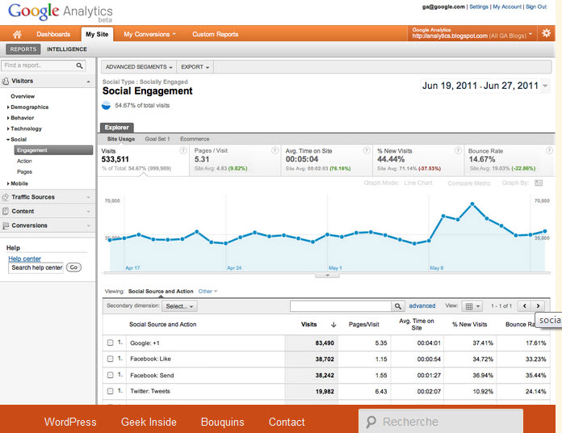This screenshot has height=433, width=562.
Task: Check the Facebook: Like row checkbox
Action: click(x=111, y=359)
